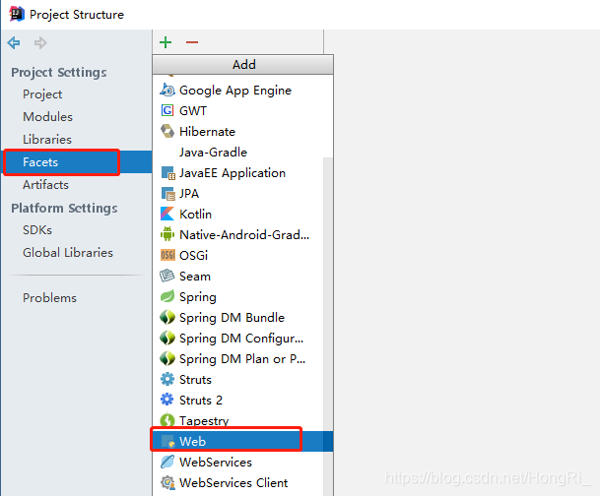Go back with the blue left arrow
The width and height of the screenshot is (600, 496).
coord(14,42)
